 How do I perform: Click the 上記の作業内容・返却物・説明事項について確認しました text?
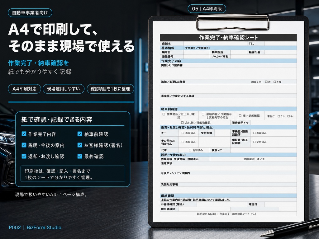196,200
